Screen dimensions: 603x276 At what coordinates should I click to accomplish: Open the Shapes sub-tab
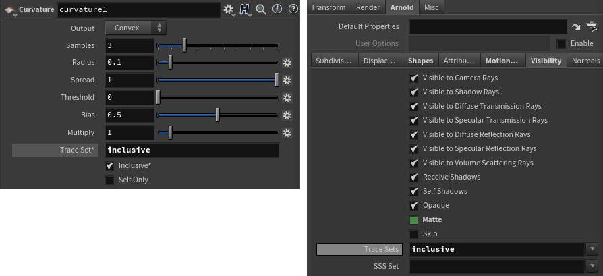(421, 61)
